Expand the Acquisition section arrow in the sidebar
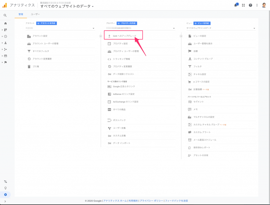The image size is (270, 205). [x=2, y=49]
